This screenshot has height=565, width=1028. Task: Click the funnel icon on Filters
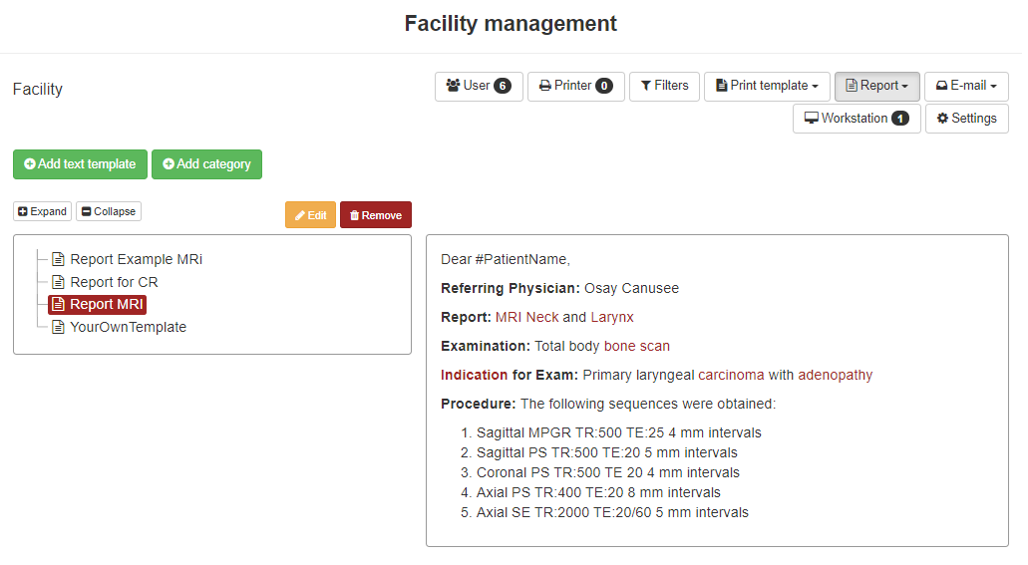tap(646, 86)
